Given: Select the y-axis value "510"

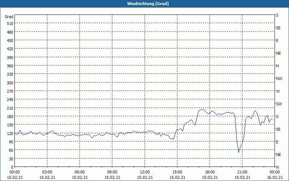Looking at the screenshot, I should 10,24.
